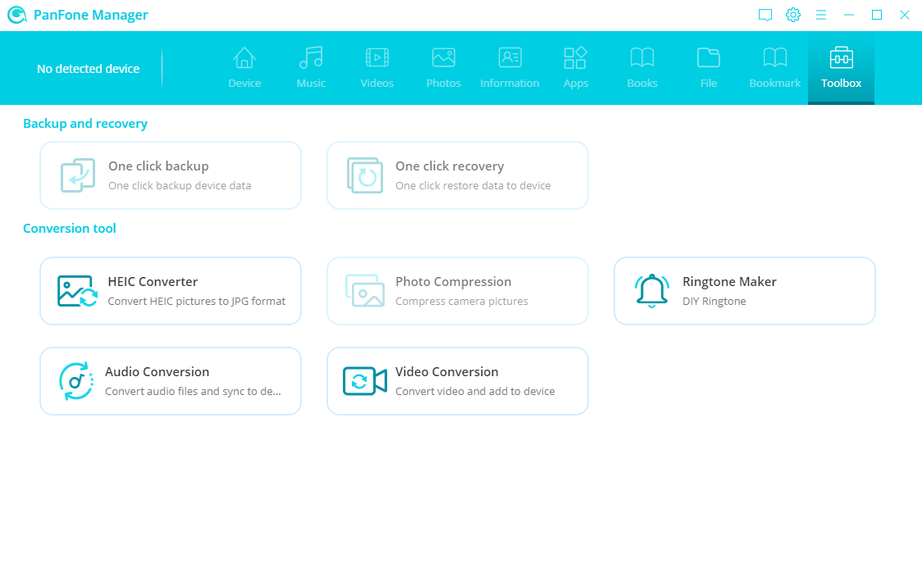Open One click recovery title
Screen dimensions: 922x586
pyautogui.click(x=450, y=166)
